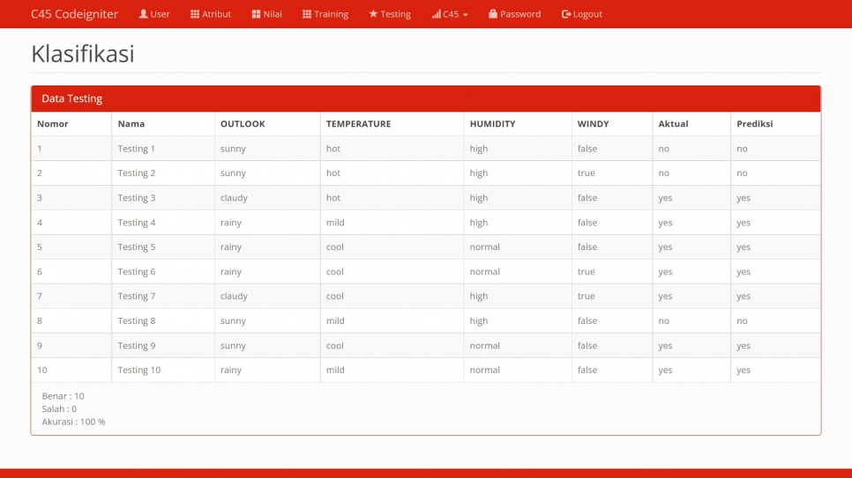
Task: Click the Atribut grid icon
Action: click(x=195, y=14)
